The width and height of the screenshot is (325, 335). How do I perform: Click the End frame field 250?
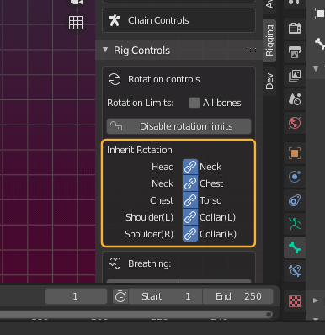(x=238, y=296)
